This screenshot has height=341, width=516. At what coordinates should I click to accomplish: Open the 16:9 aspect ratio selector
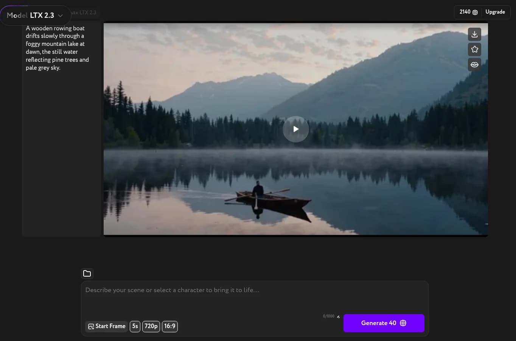tap(169, 326)
